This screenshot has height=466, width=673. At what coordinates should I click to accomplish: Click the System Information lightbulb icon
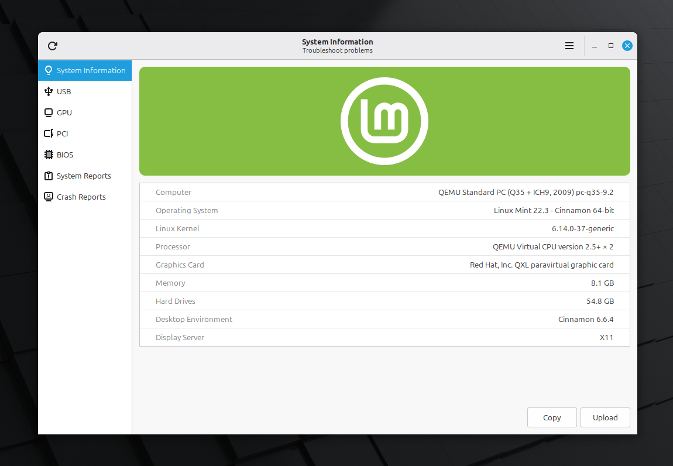[x=48, y=70]
